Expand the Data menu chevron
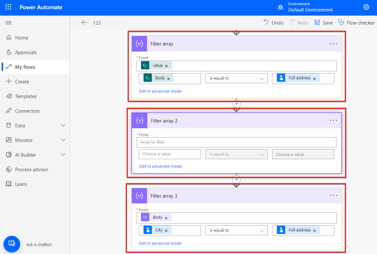 point(63,125)
